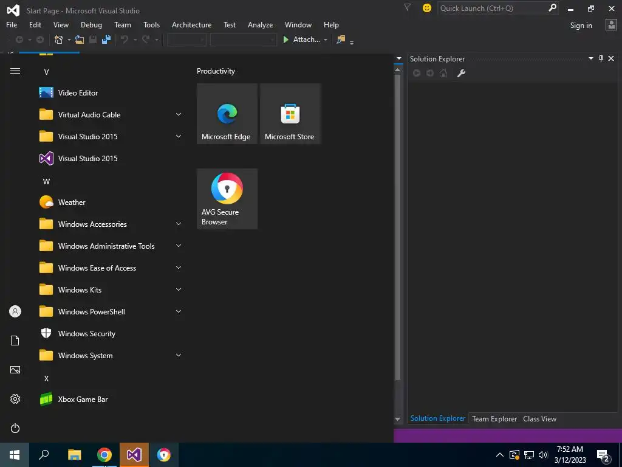Click the Windows Start button on taskbar

point(15,455)
